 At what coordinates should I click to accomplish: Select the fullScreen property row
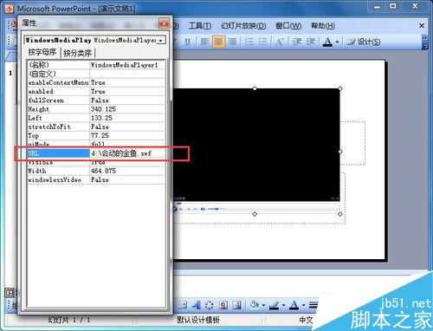tap(96, 101)
